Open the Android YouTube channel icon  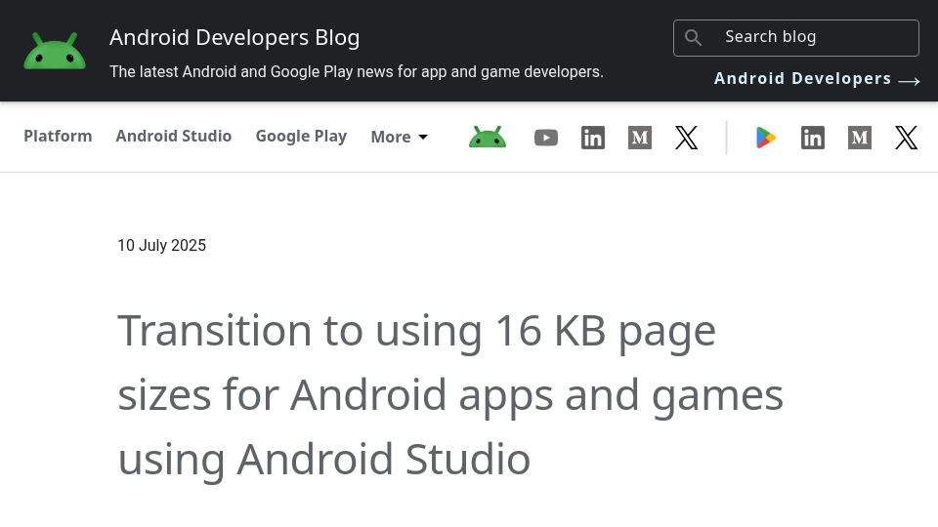click(x=546, y=138)
